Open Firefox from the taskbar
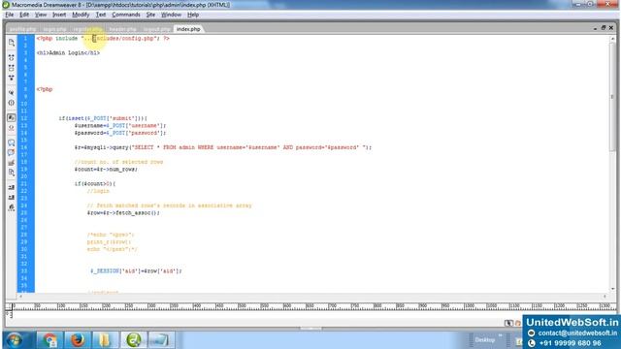Screen dimensions: 621x349 tap(78, 340)
